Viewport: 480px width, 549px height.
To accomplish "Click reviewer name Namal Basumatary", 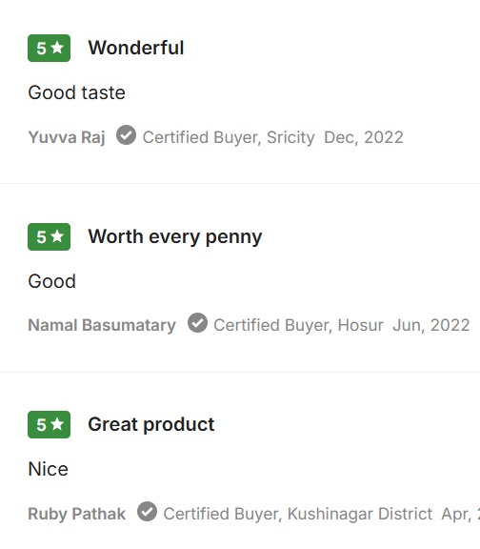I will pyautogui.click(x=102, y=325).
